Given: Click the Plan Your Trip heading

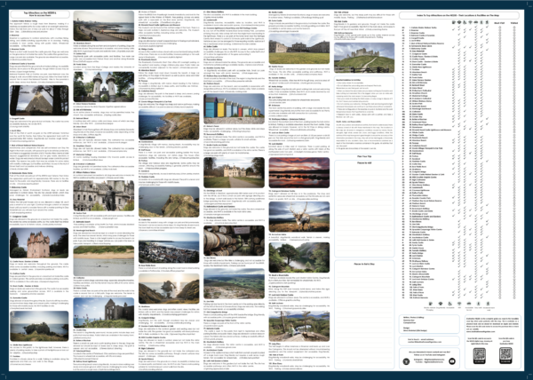Looking at the screenshot, I should (x=364, y=156).
